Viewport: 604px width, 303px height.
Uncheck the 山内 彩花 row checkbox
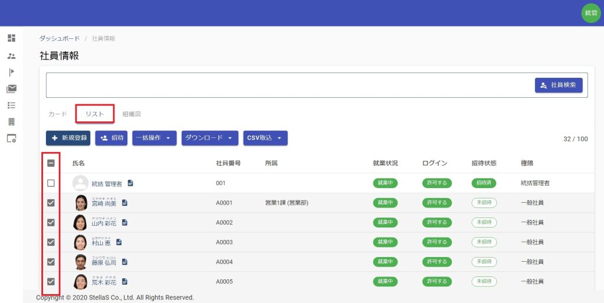pyautogui.click(x=51, y=222)
